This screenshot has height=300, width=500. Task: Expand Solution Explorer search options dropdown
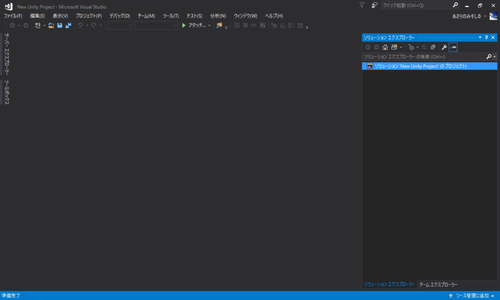coord(494,57)
